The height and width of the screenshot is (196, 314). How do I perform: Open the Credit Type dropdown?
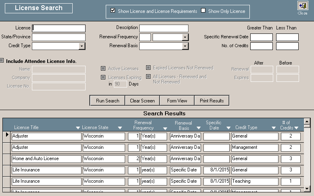coord(82,46)
